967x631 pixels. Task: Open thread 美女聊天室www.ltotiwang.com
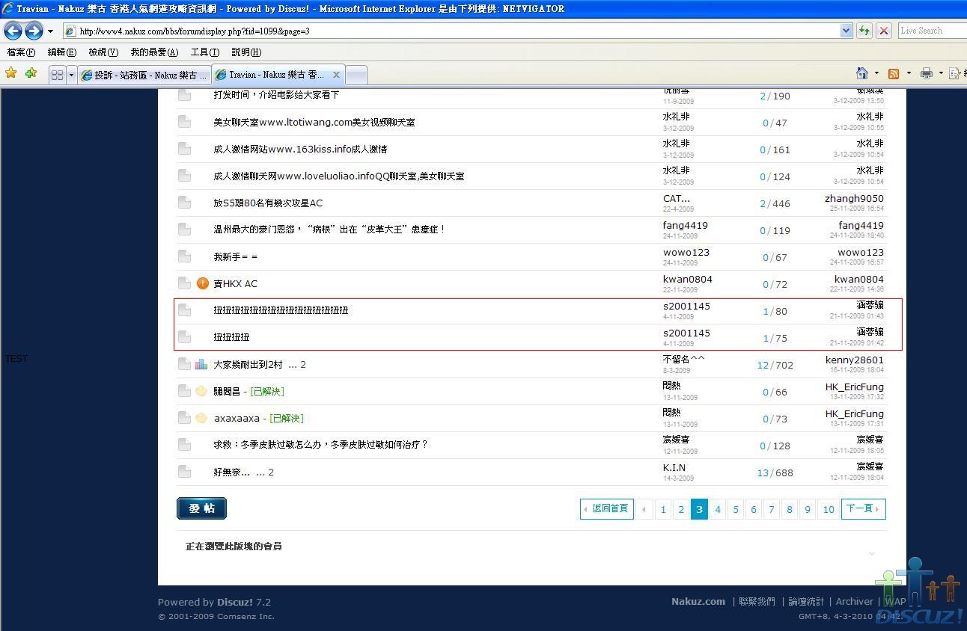314,122
